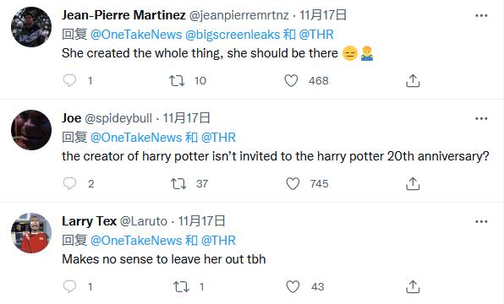
Task: Open the @bigscreenleaks mention link
Action: 233,35
